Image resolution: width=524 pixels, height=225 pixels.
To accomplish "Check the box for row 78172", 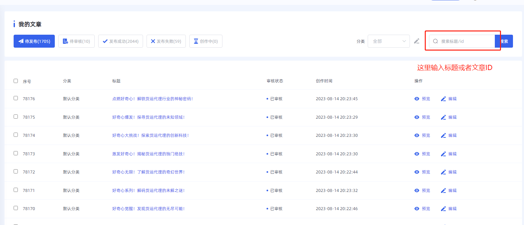I will coord(16,171).
